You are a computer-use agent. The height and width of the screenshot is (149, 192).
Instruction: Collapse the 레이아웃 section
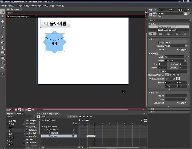(150, 54)
